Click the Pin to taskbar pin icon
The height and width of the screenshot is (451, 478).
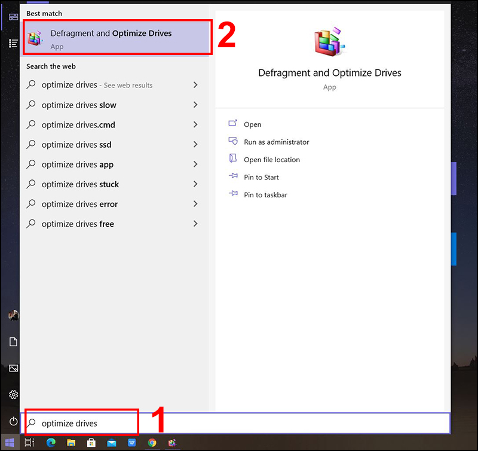233,193
